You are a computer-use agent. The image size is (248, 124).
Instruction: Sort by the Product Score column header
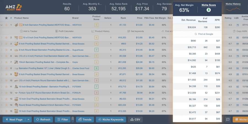point(96,18)
